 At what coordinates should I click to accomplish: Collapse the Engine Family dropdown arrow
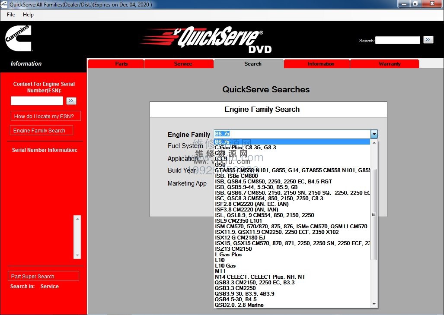[x=374, y=134]
